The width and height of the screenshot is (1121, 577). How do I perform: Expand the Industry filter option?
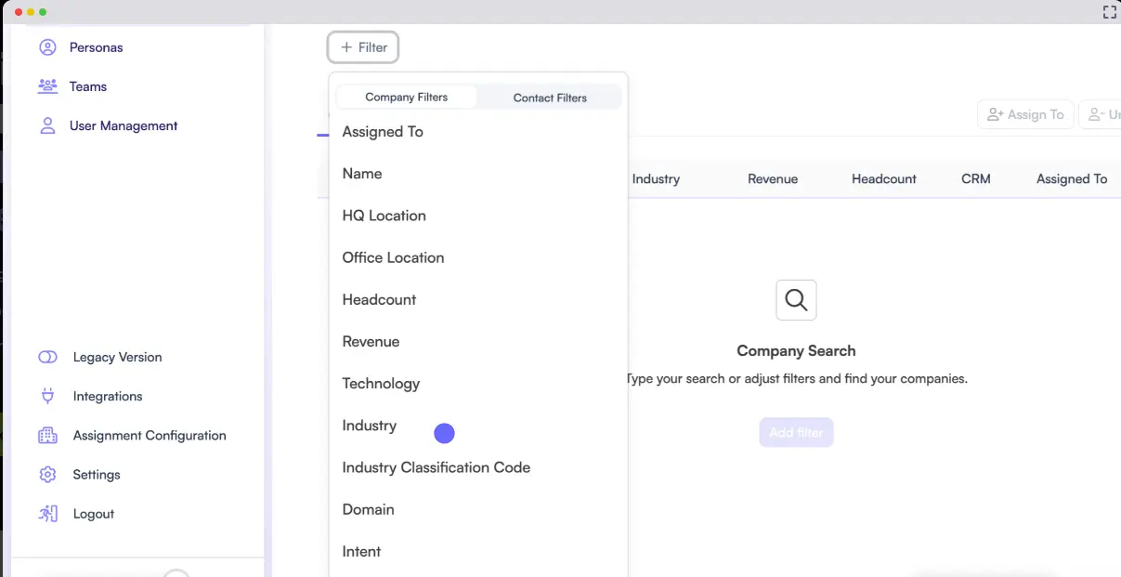(369, 425)
